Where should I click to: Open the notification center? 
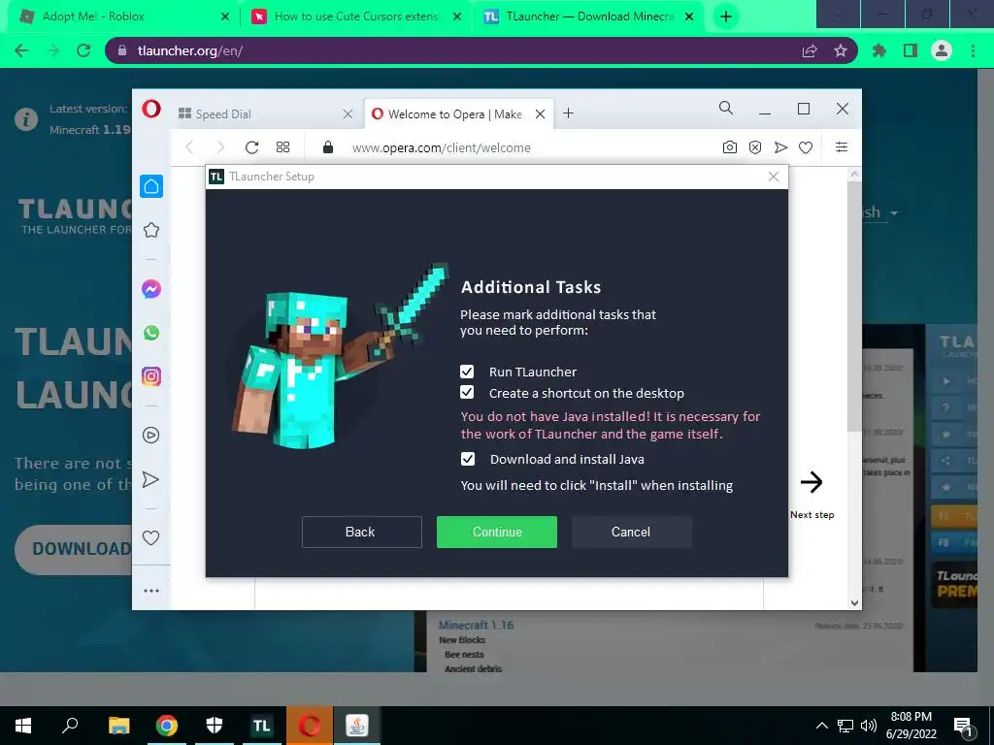963,727
